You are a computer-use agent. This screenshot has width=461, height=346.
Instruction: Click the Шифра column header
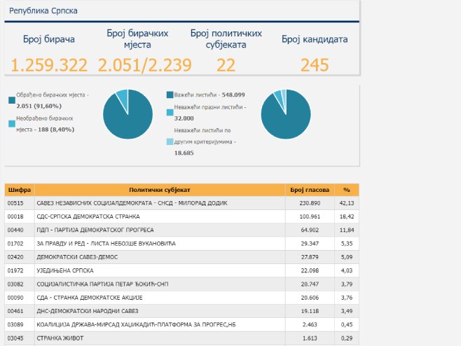coord(20,190)
